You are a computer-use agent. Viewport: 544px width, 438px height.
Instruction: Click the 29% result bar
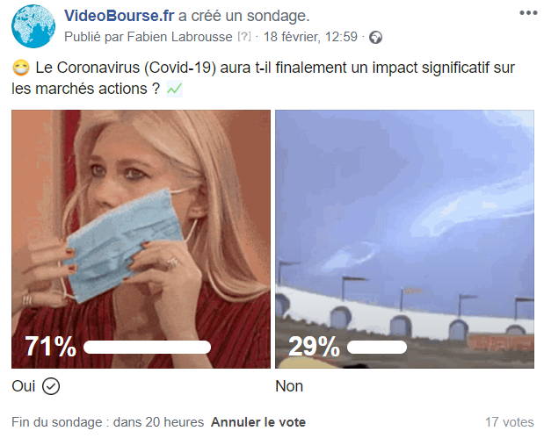click(377, 347)
